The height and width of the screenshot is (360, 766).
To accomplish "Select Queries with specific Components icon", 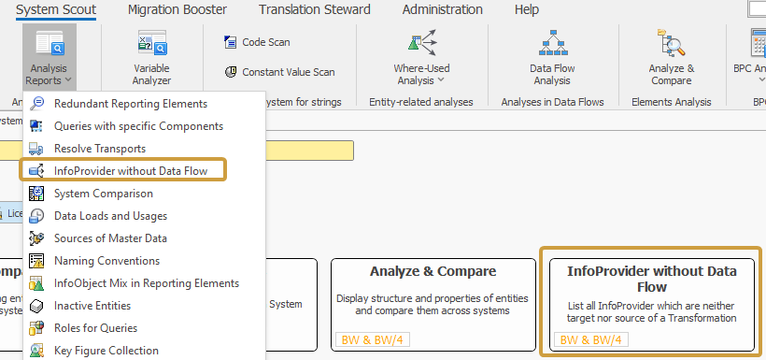I will click(36, 126).
